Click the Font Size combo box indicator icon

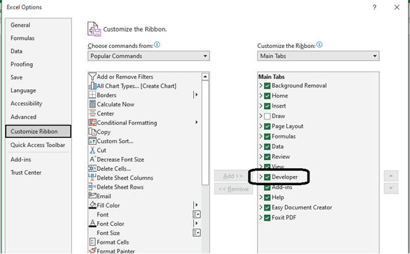(196, 232)
